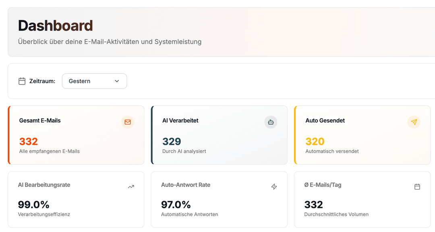Image resolution: width=435 pixels, height=232 pixels.
Task: Click the trending arrow icon in AI Bearbeitungsrate card
Action: pyautogui.click(x=131, y=187)
